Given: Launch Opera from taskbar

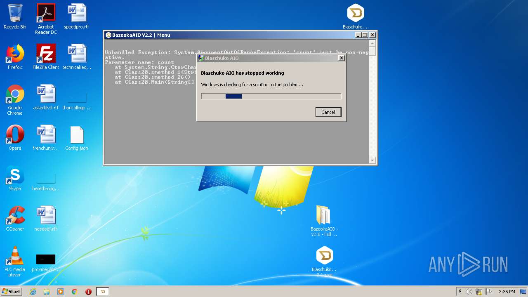Looking at the screenshot, I should pyautogui.click(x=88, y=292).
